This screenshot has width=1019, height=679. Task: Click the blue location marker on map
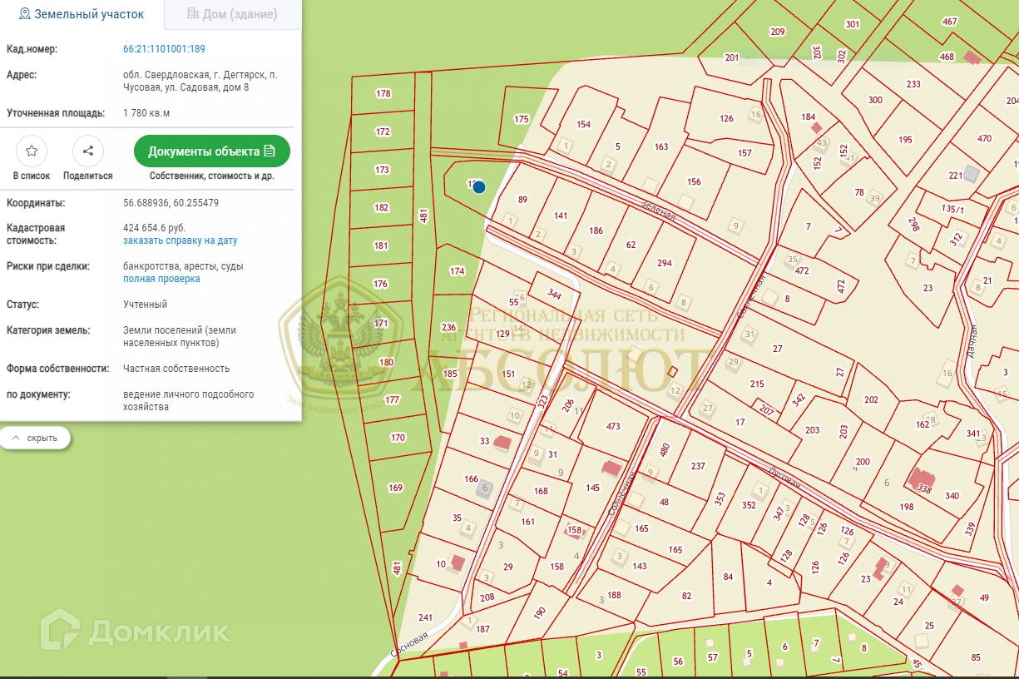point(479,187)
